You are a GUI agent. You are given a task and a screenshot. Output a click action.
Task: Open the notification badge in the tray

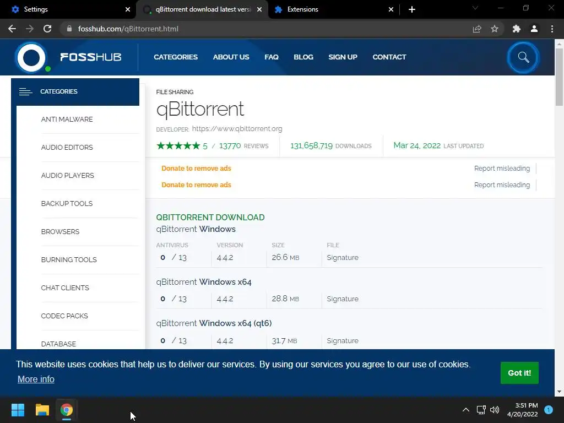point(549,410)
